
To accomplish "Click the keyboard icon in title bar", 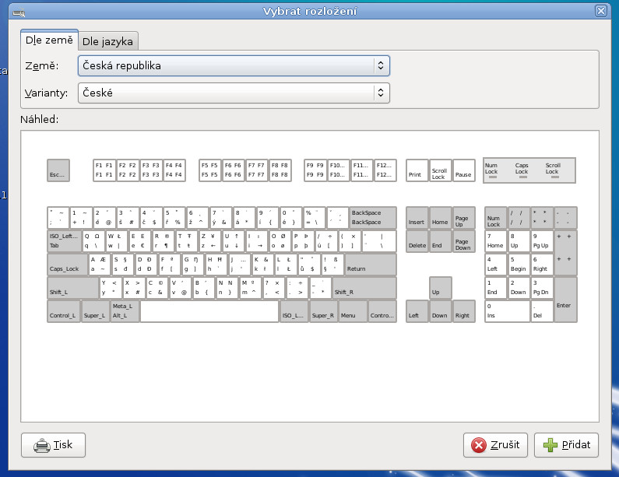I will 19,13.
